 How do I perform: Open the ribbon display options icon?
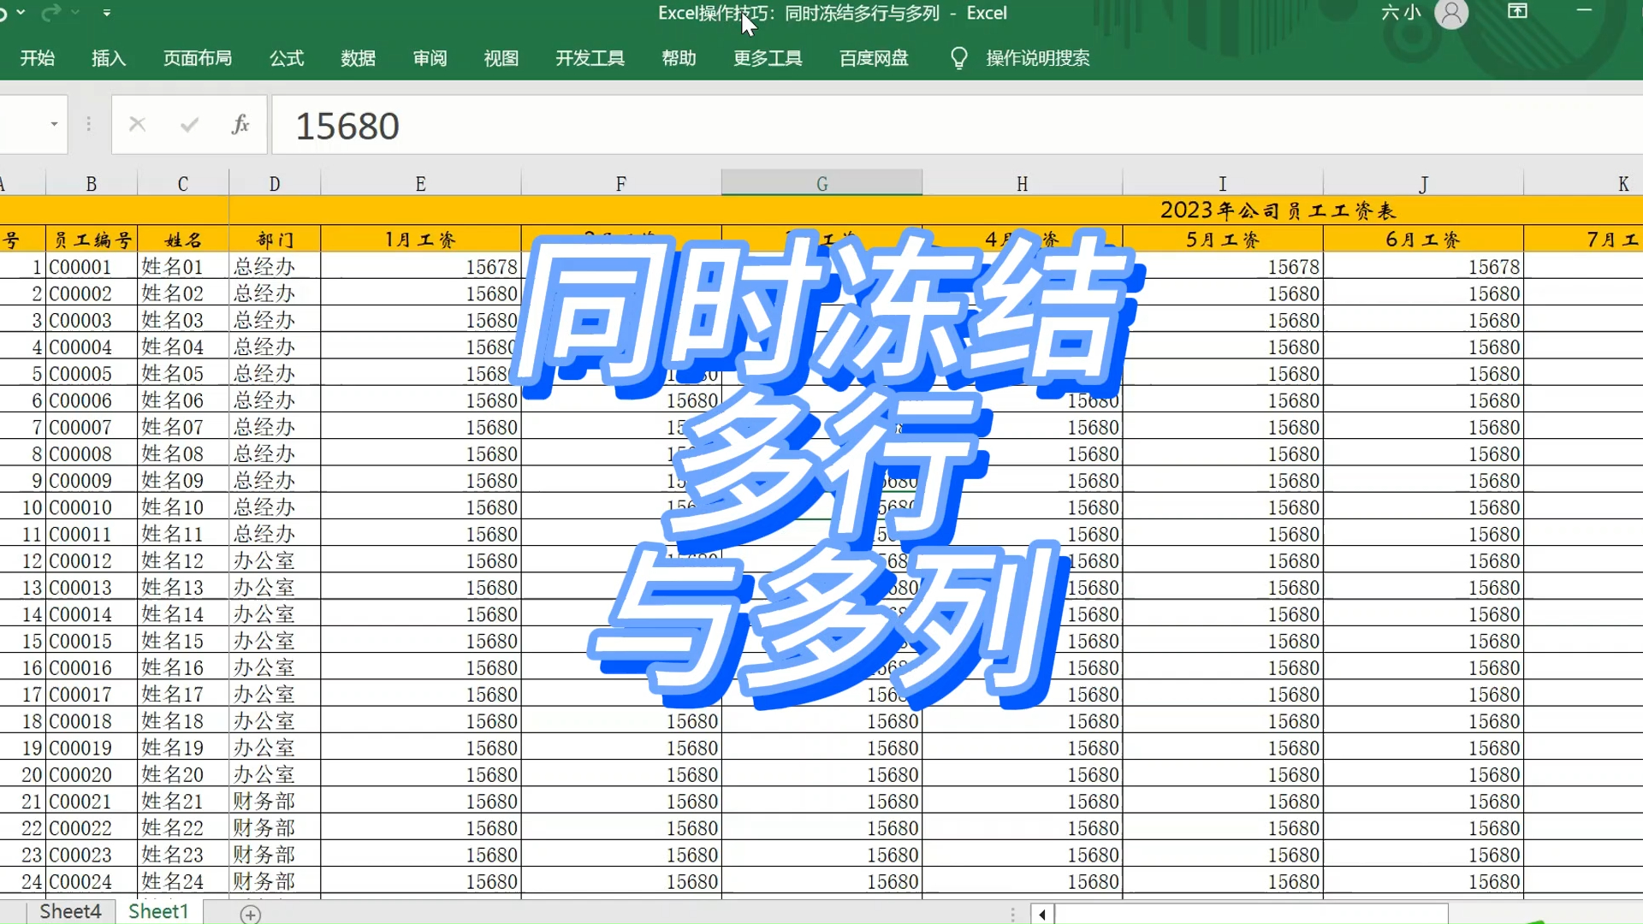(1517, 12)
